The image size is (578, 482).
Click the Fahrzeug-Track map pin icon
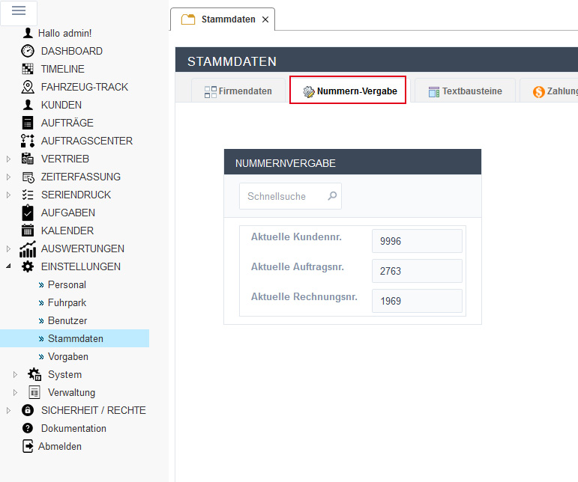point(28,87)
